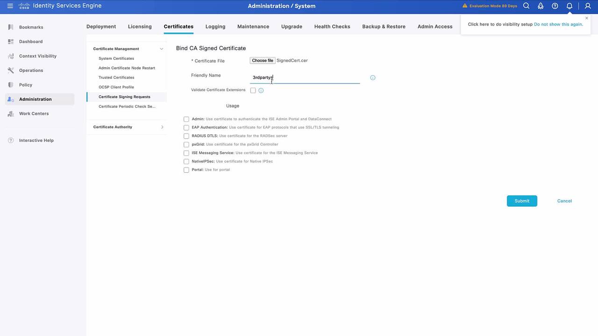
Task: Go to the Maintenance tab
Action: click(253, 27)
